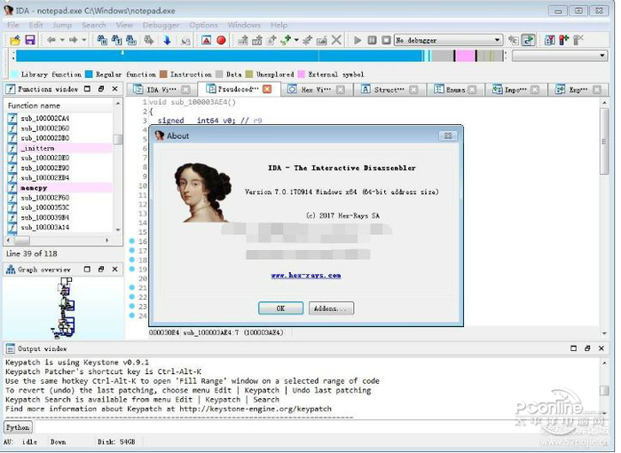The height and width of the screenshot is (453, 621).
Task: Toggle breakpoint dot at pseudocode line 18
Action: tap(132, 260)
